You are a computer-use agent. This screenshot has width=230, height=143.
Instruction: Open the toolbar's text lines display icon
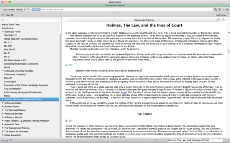(219, 10)
